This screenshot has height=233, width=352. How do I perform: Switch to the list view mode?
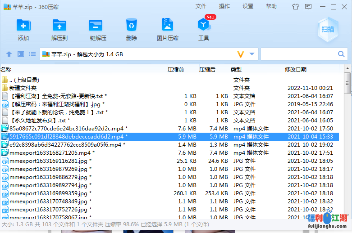(32, 54)
